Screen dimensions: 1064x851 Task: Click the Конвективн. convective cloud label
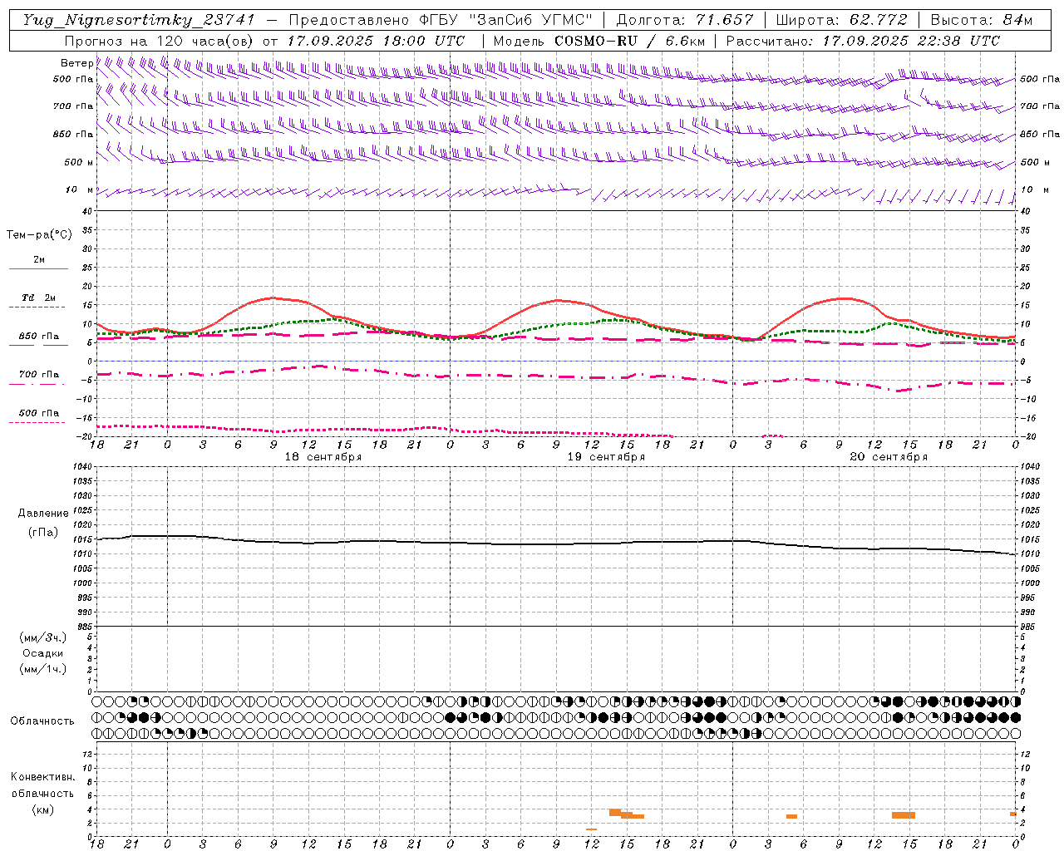point(43,777)
